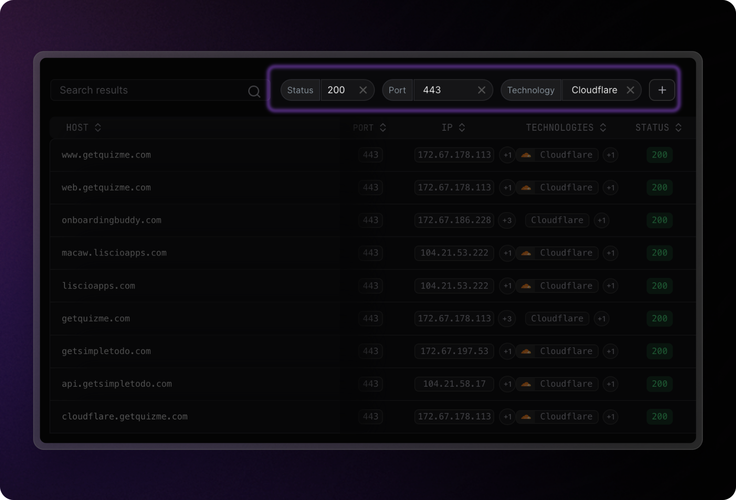The width and height of the screenshot is (736, 500).
Task: Click the STATUS column header label
Action: [652, 128]
